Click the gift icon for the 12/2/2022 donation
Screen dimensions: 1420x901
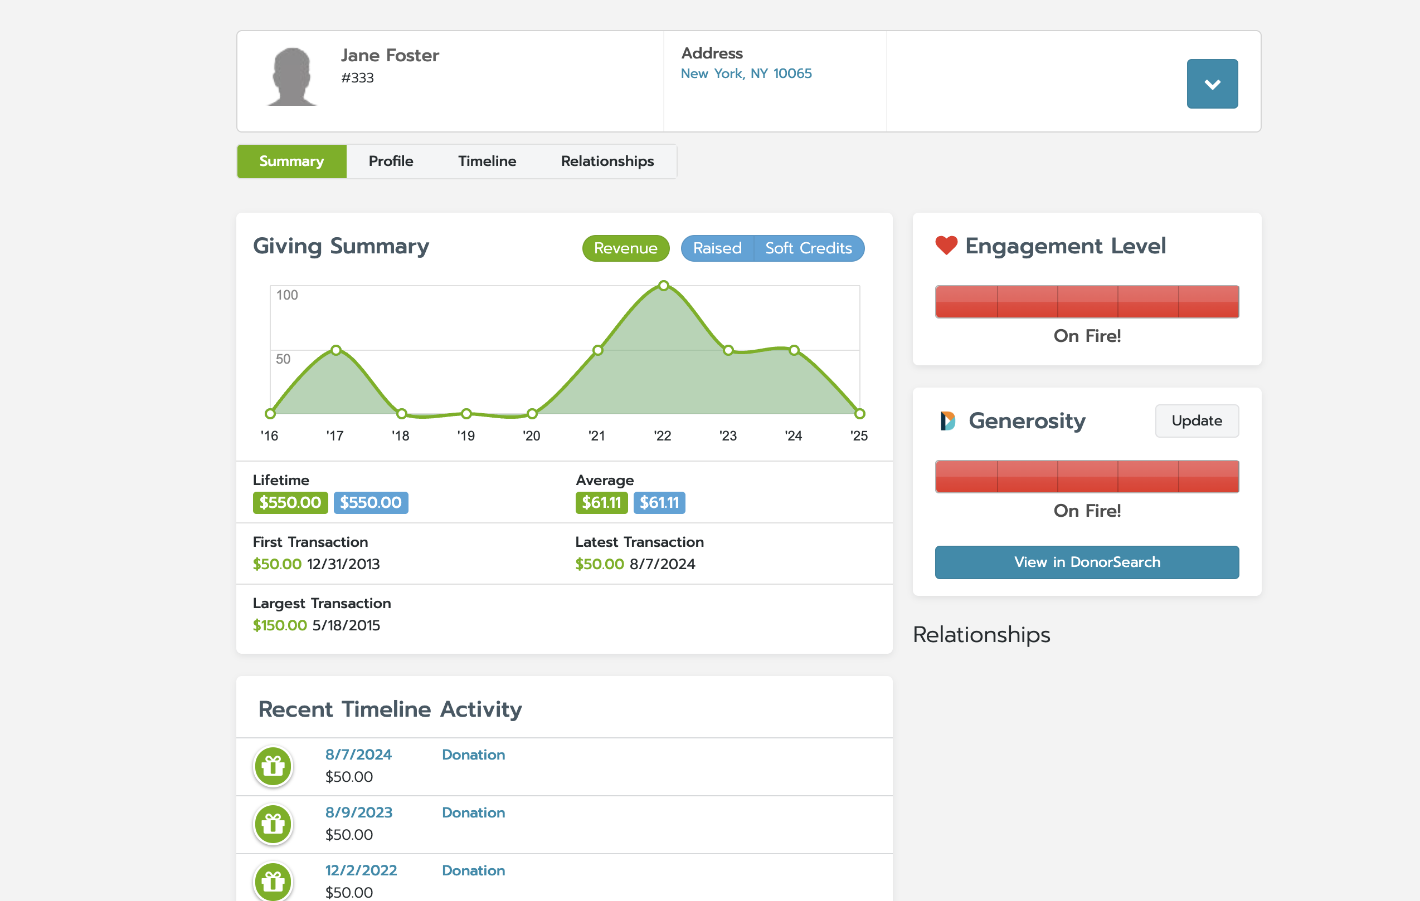point(273,882)
